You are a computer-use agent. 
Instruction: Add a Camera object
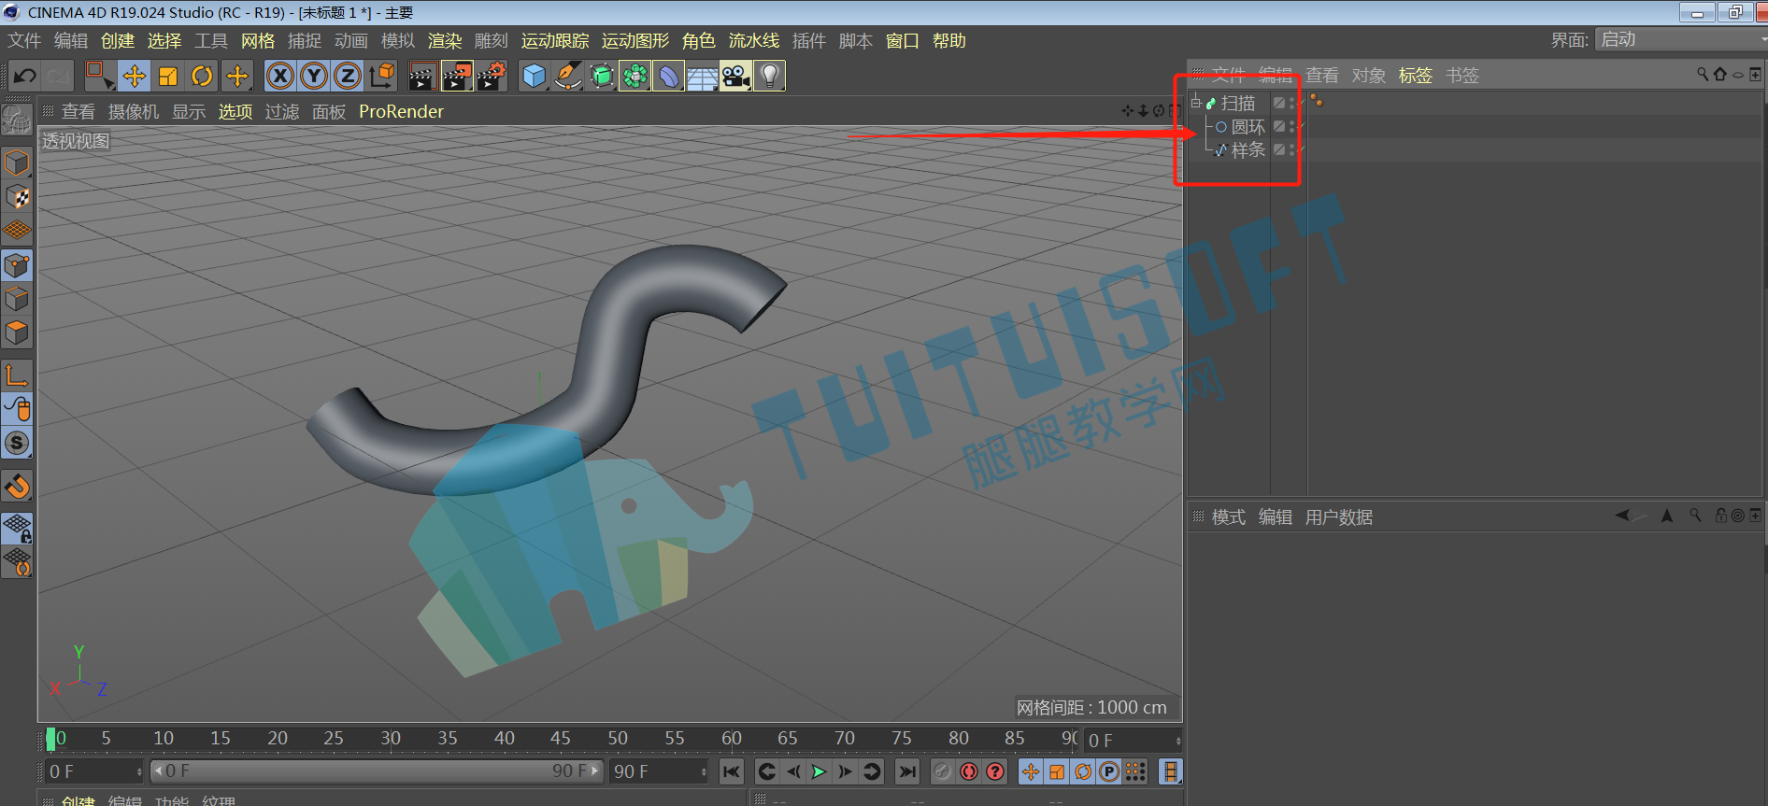(736, 76)
